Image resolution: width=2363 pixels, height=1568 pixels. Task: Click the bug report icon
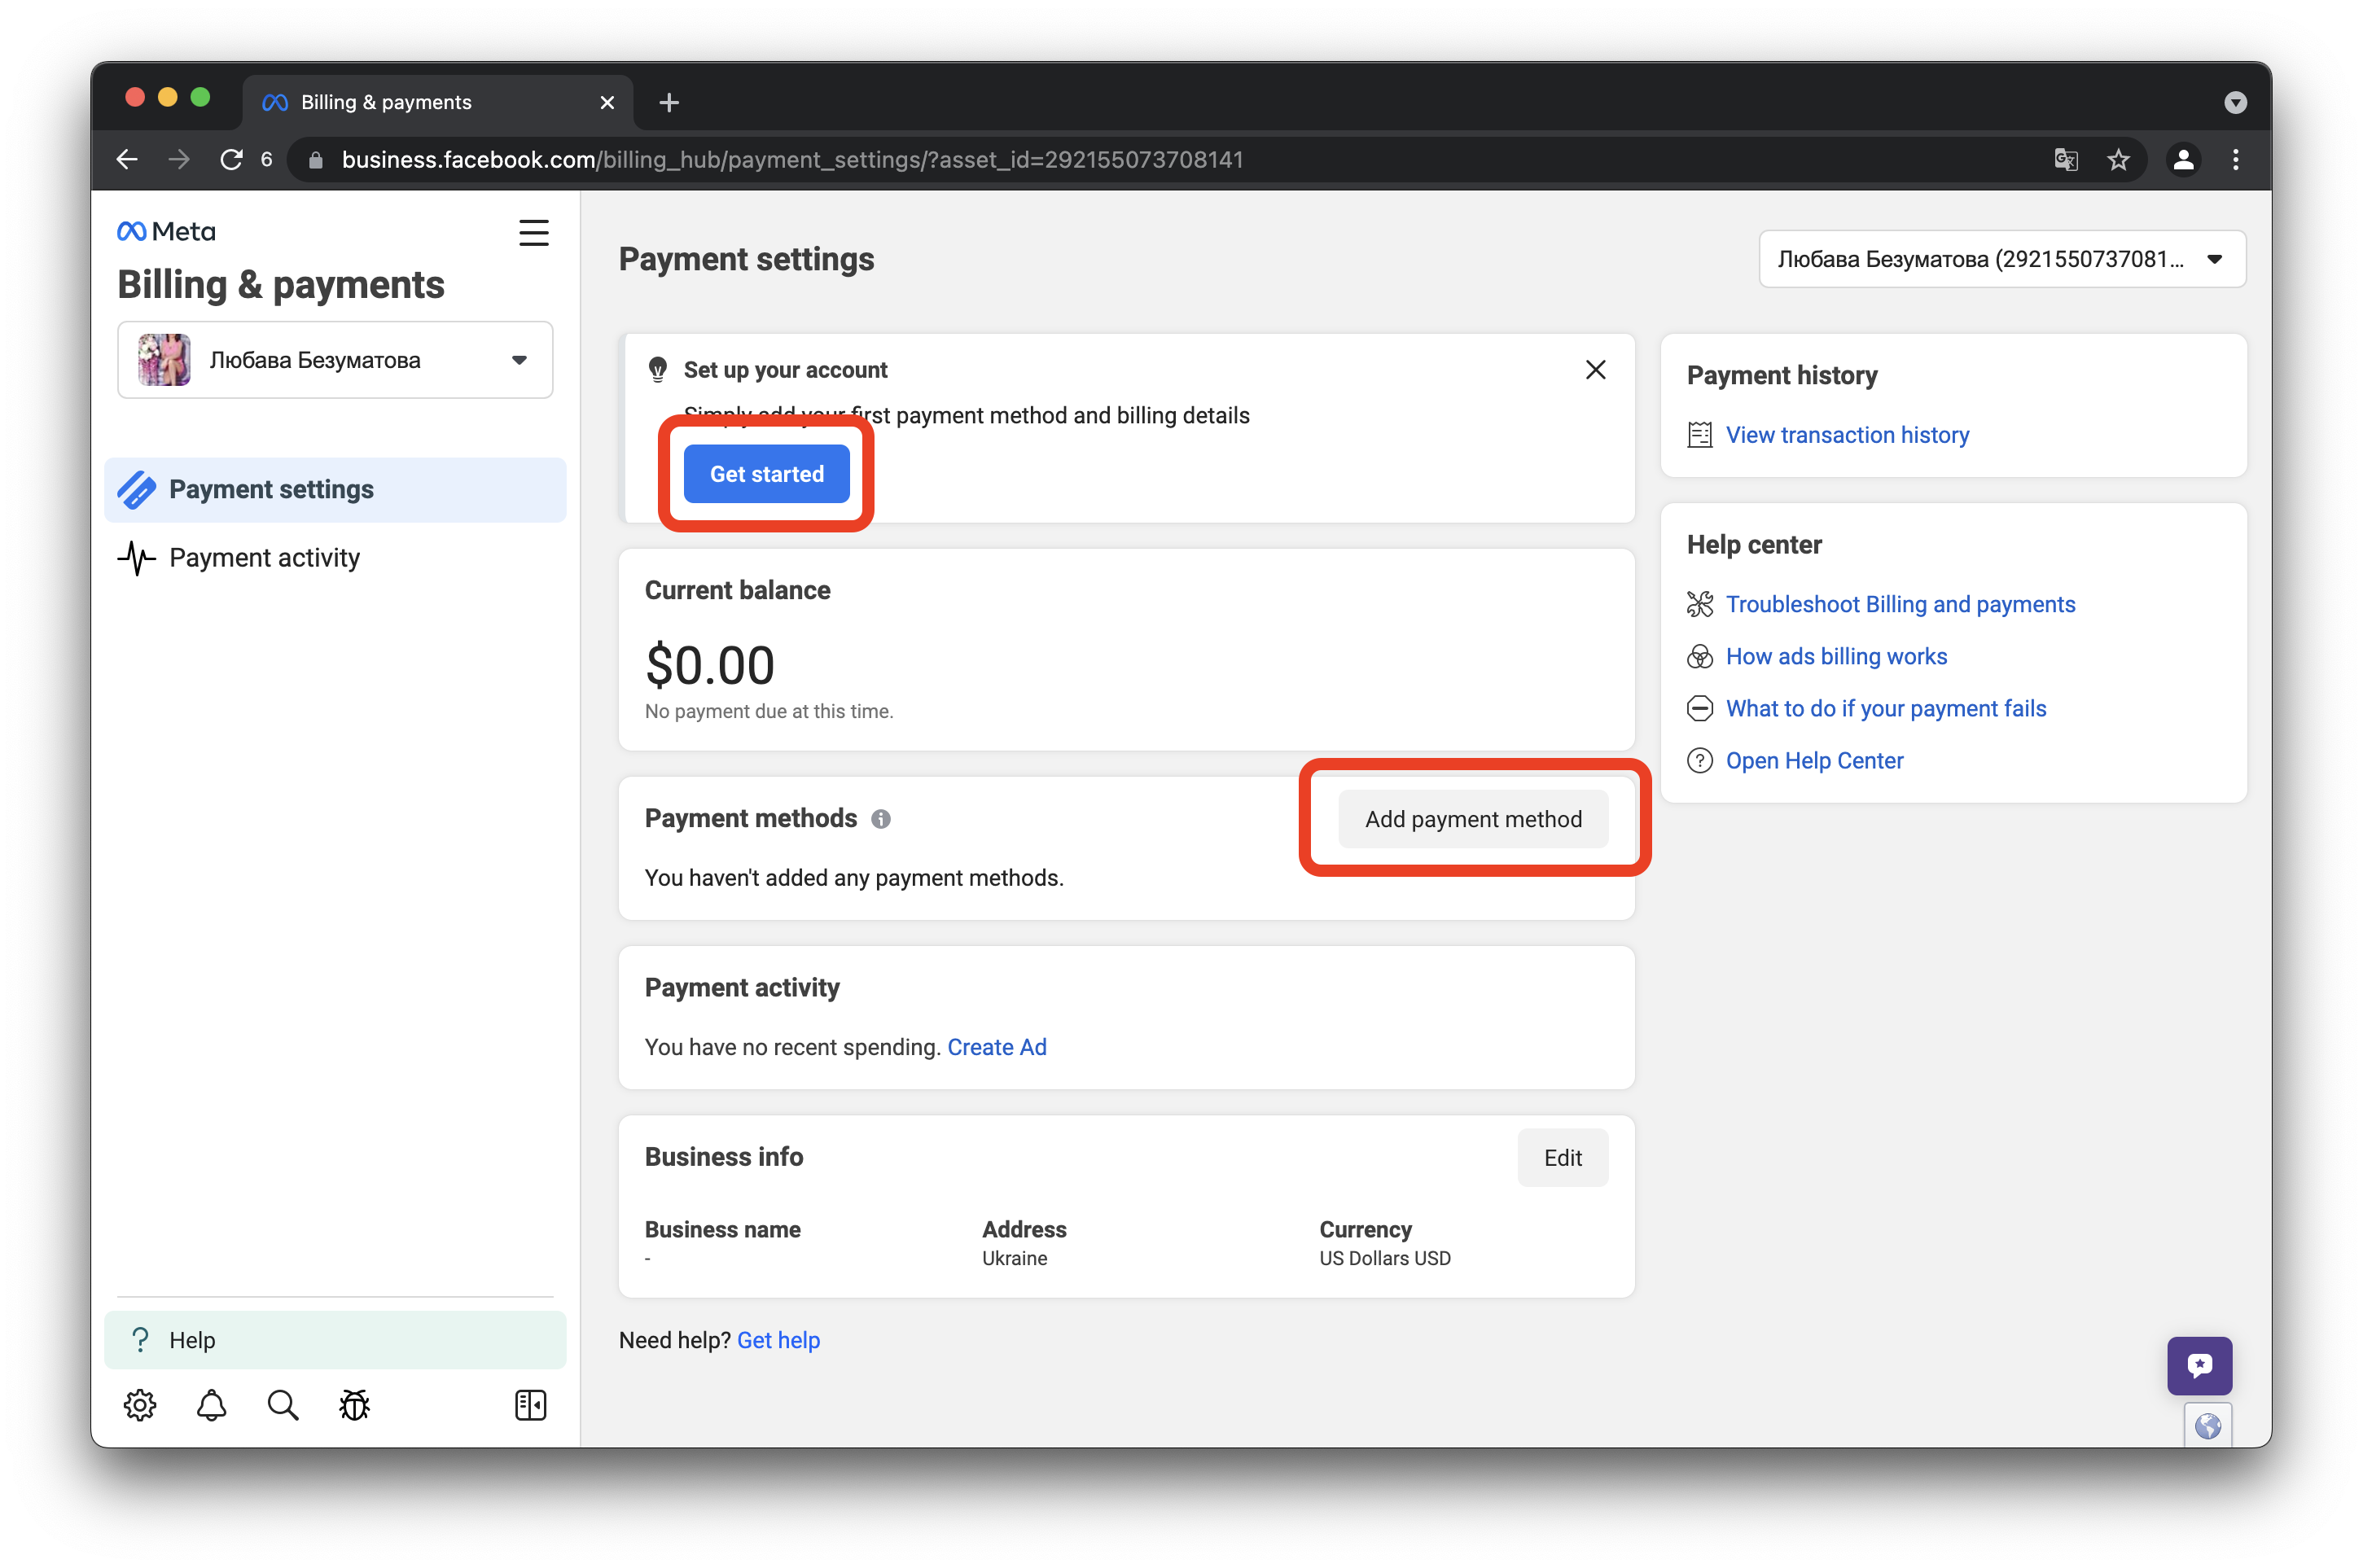coord(354,1405)
